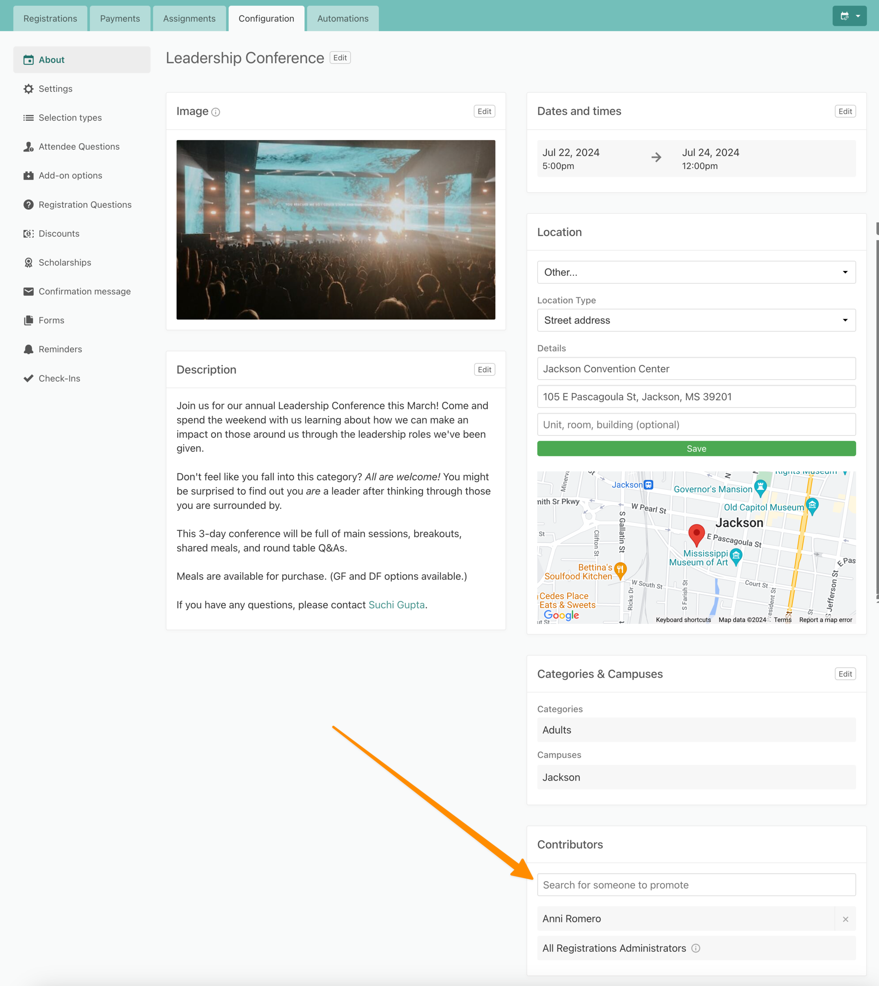Click the Scholarships ribbon icon
The width and height of the screenshot is (879, 986).
[x=28, y=262]
